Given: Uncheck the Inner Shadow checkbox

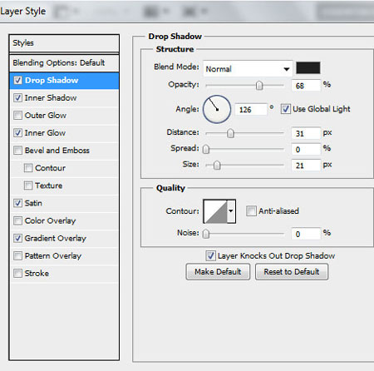Looking at the screenshot, I should click(18, 98).
